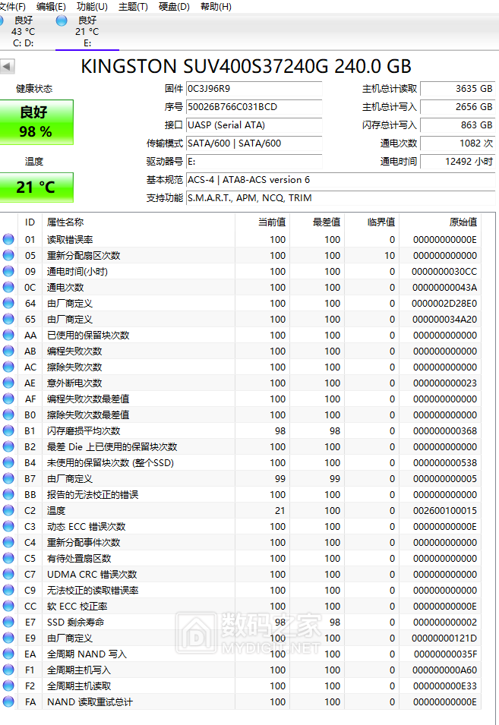Click the status orb for 擦除失败次数
499x725 pixels.
point(8,367)
